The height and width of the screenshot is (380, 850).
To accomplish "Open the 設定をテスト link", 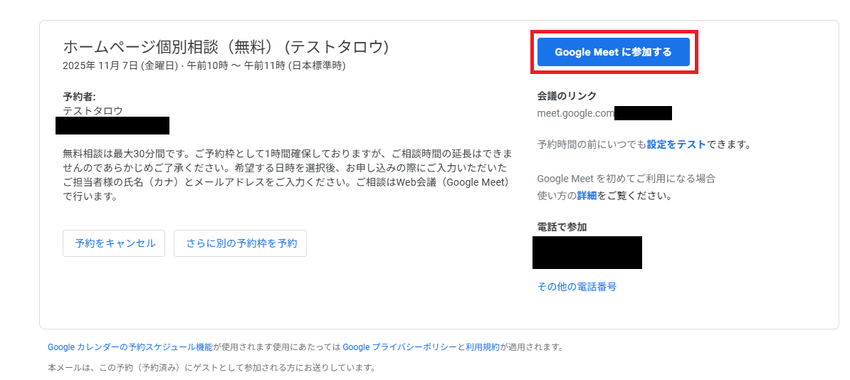I will point(676,144).
